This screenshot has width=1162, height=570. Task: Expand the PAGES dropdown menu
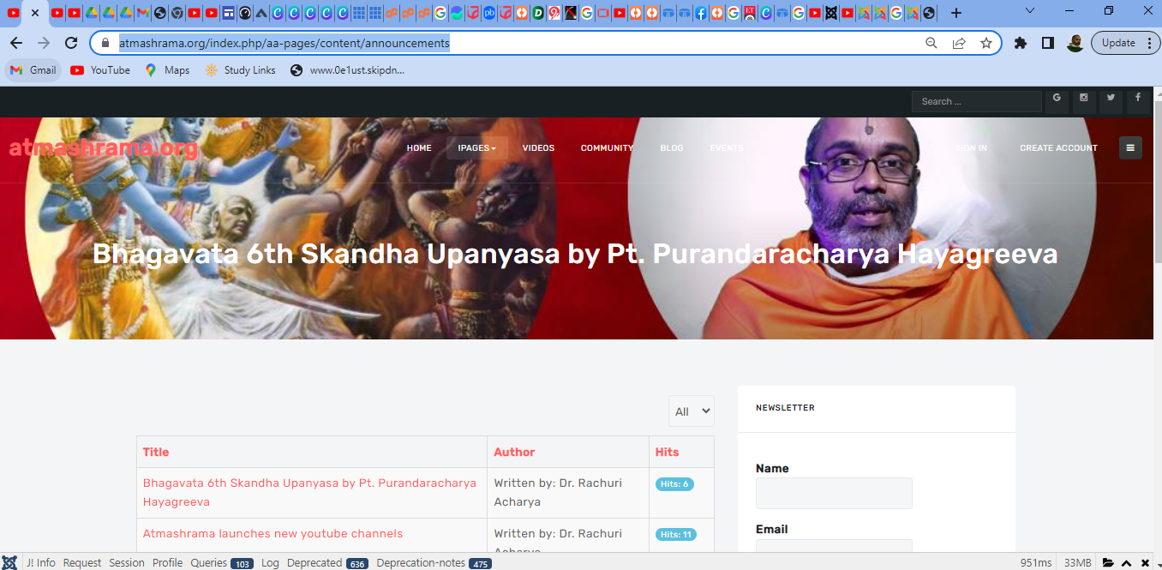[x=477, y=148]
